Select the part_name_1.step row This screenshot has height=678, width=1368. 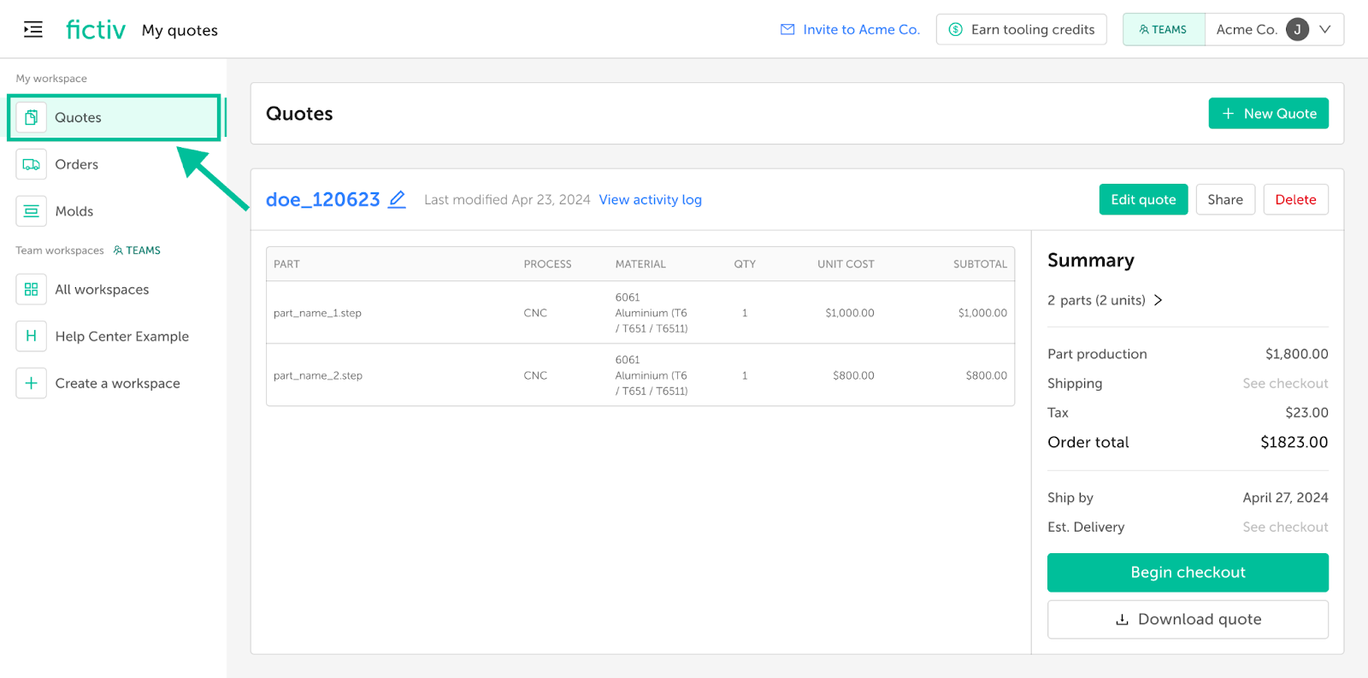point(640,313)
